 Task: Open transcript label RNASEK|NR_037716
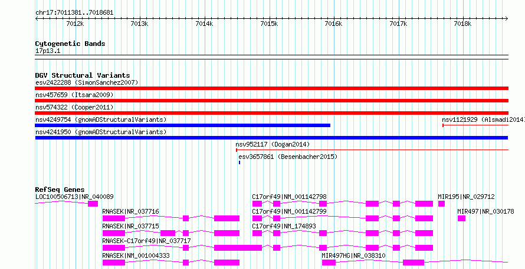pos(130,211)
